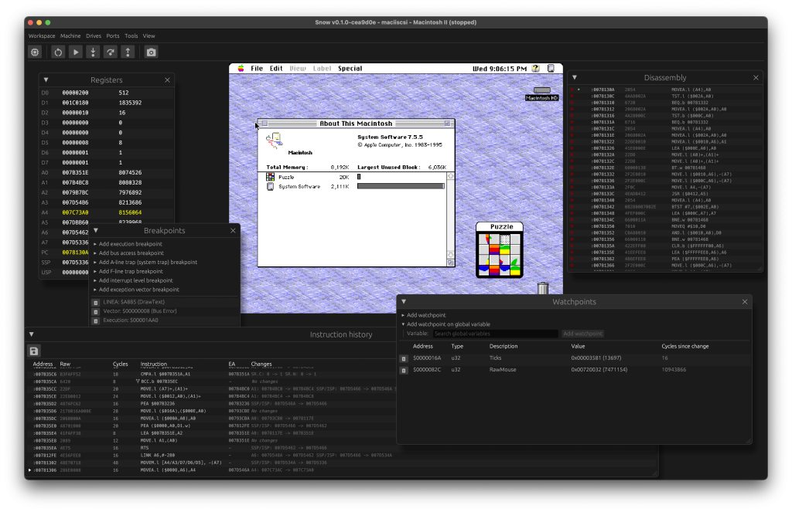Collapse the Registers panel disclosure triangle
Image resolution: width=792 pixels, height=512 pixels.
[x=46, y=80]
